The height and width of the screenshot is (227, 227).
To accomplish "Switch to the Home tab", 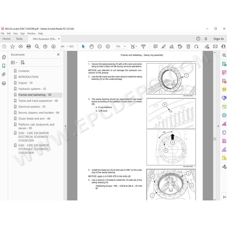I will pos(6,39).
